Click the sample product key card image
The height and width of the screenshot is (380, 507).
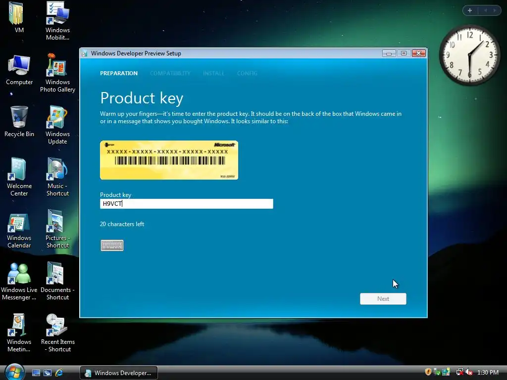click(x=169, y=160)
